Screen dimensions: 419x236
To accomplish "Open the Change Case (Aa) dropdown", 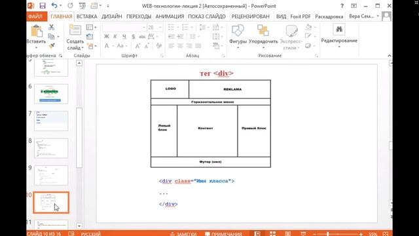I will 122,46.
